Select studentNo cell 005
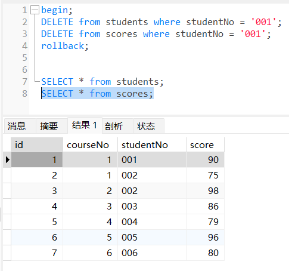The height and width of the screenshot is (271, 289). point(152,238)
